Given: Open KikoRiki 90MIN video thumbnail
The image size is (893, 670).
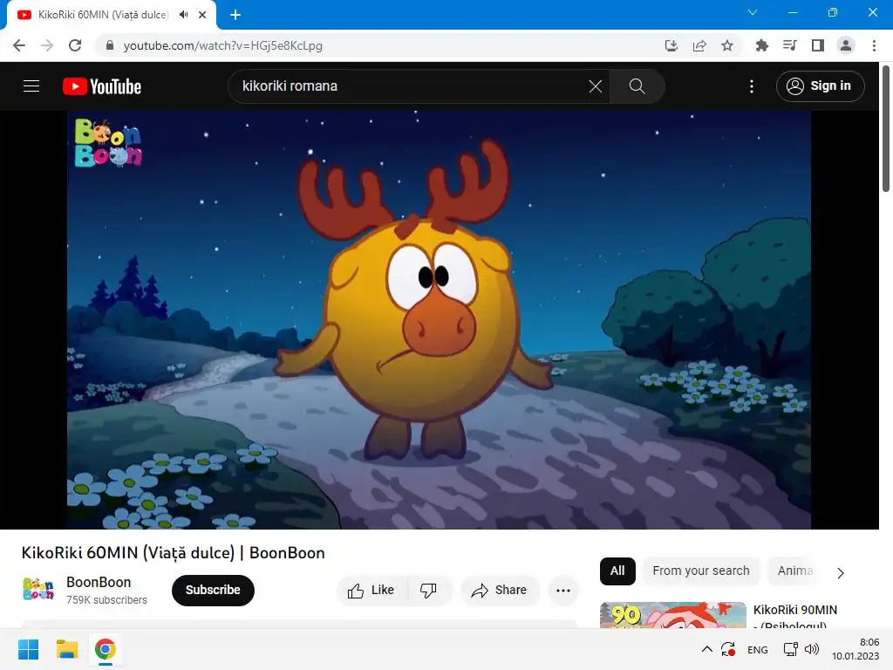Looking at the screenshot, I should (x=673, y=615).
